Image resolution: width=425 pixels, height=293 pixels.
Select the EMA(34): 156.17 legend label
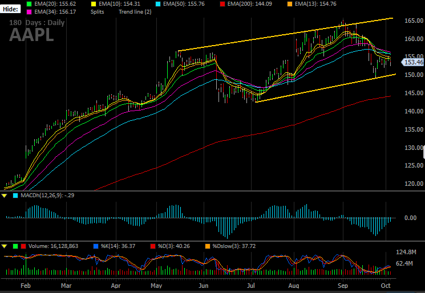click(55, 12)
